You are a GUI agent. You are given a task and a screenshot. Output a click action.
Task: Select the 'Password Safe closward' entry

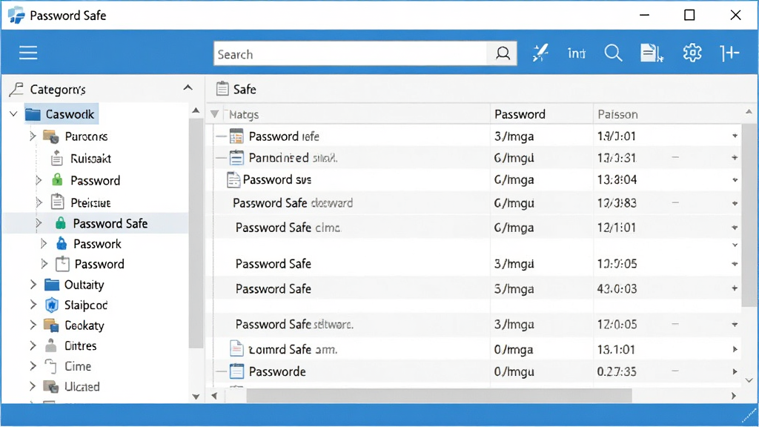point(293,203)
